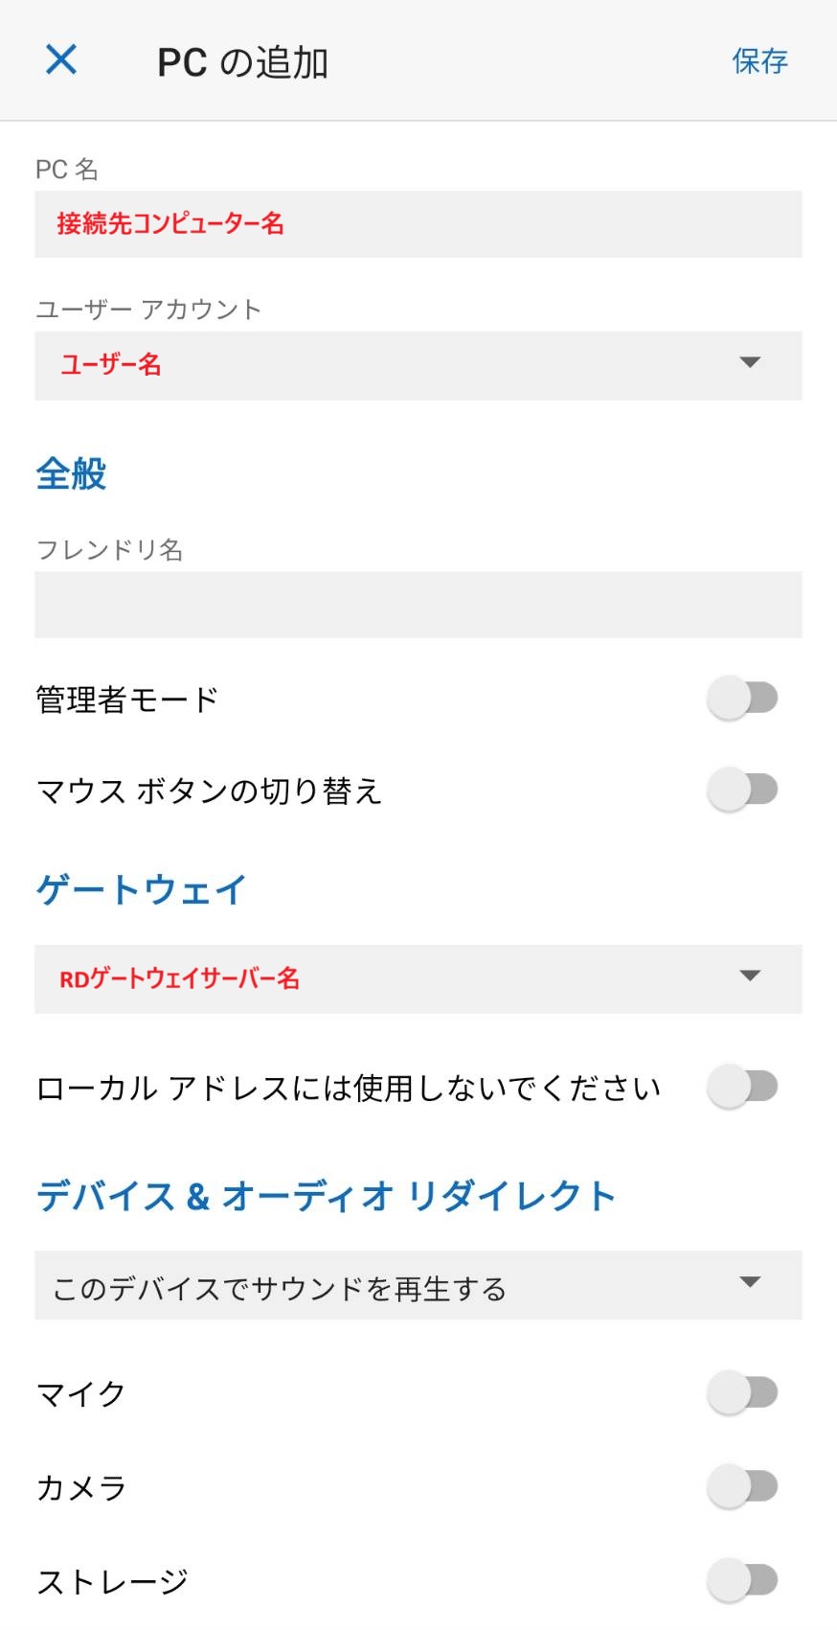The height and width of the screenshot is (1630, 837).
Task: Turn on カメラ redirection switch
Action: click(742, 1486)
